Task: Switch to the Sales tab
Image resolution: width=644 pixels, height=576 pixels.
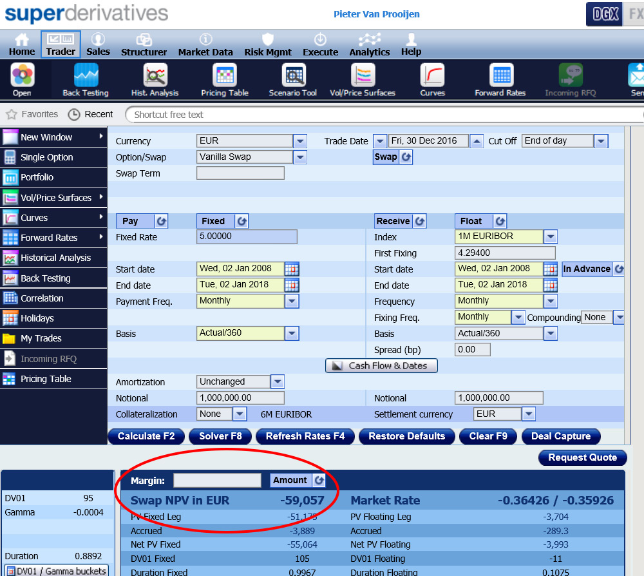Action: (x=98, y=44)
